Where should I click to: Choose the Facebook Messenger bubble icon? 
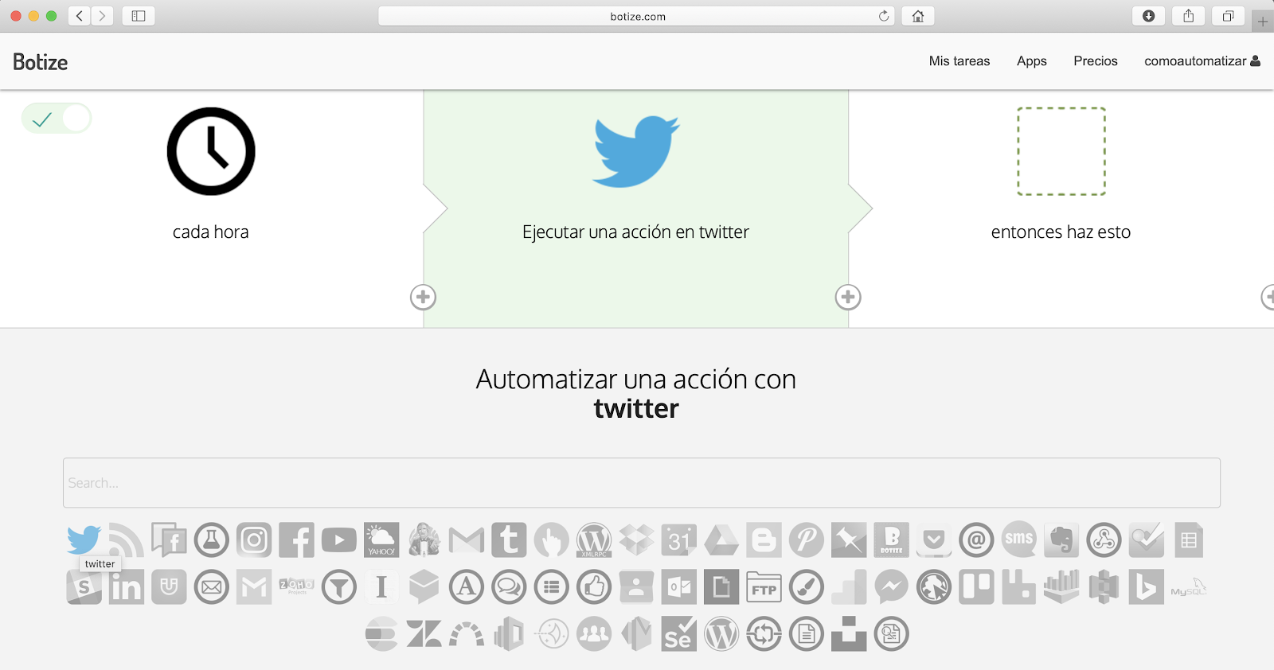[892, 587]
